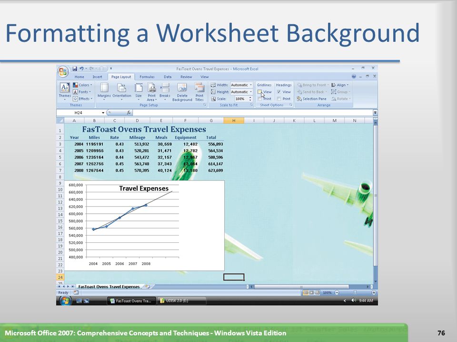457x342 pixels.
Task: Select the FasToast Ovens Travel Expenses sheet tab
Action: [109, 286]
